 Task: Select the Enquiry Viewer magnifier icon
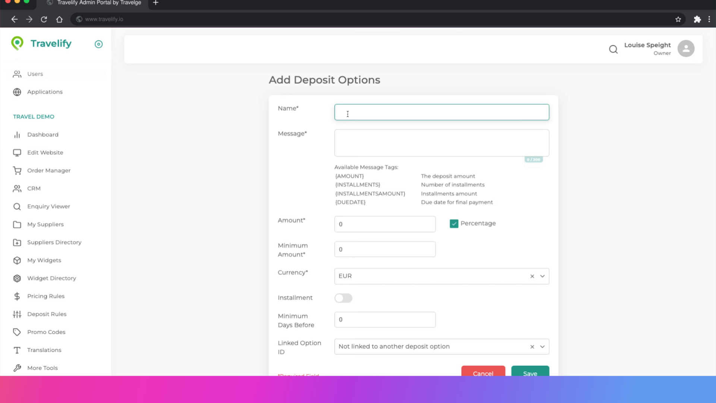click(x=17, y=206)
